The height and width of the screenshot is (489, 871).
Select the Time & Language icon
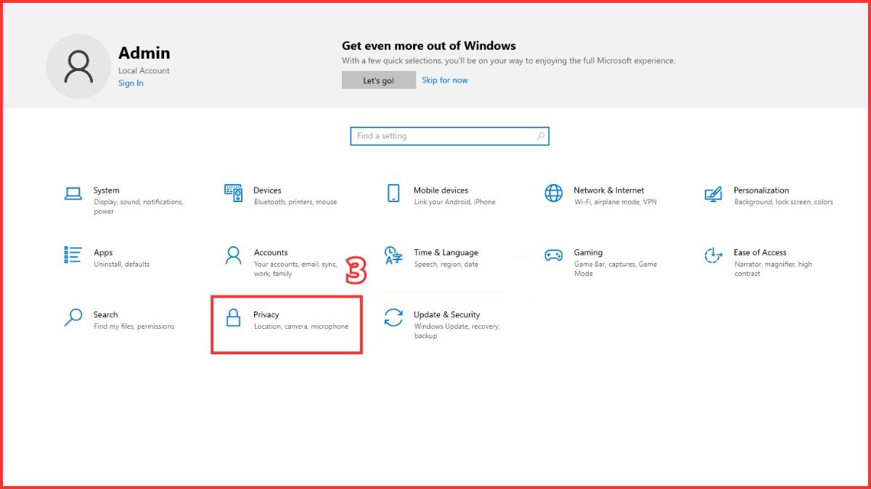coord(393,256)
